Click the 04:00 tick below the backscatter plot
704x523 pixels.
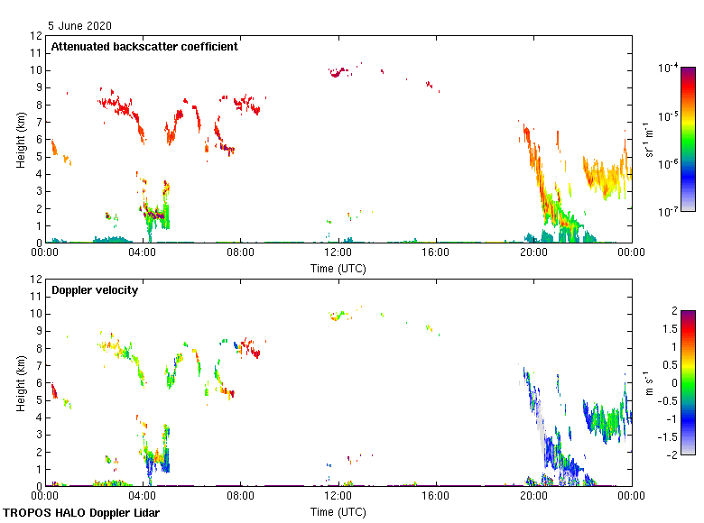143,253
